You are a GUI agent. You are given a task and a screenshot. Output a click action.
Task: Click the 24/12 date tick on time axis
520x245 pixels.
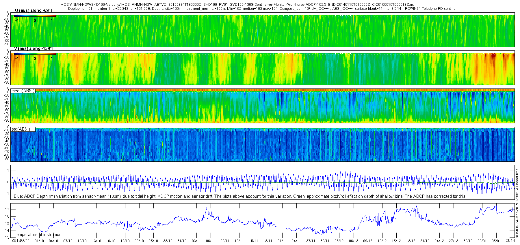point(439,241)
